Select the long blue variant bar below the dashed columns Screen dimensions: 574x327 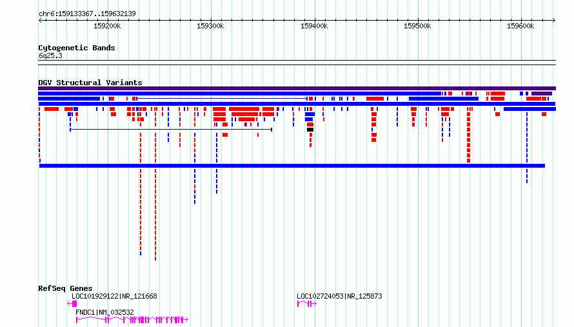point(292,166)
